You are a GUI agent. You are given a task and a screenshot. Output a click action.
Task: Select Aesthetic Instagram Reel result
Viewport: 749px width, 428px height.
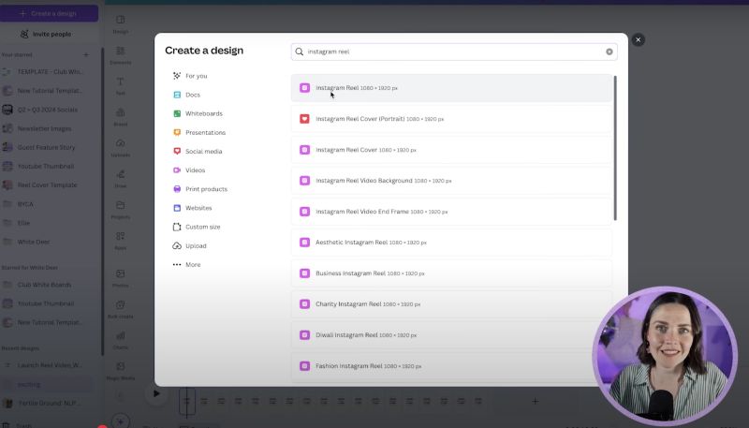pyautogui.click(x=451, y=243)
